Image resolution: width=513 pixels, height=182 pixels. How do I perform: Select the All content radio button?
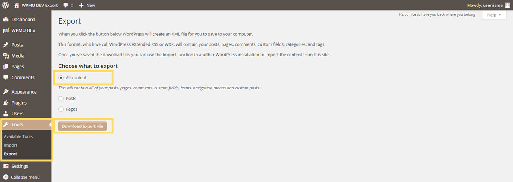tap(61, 78)
